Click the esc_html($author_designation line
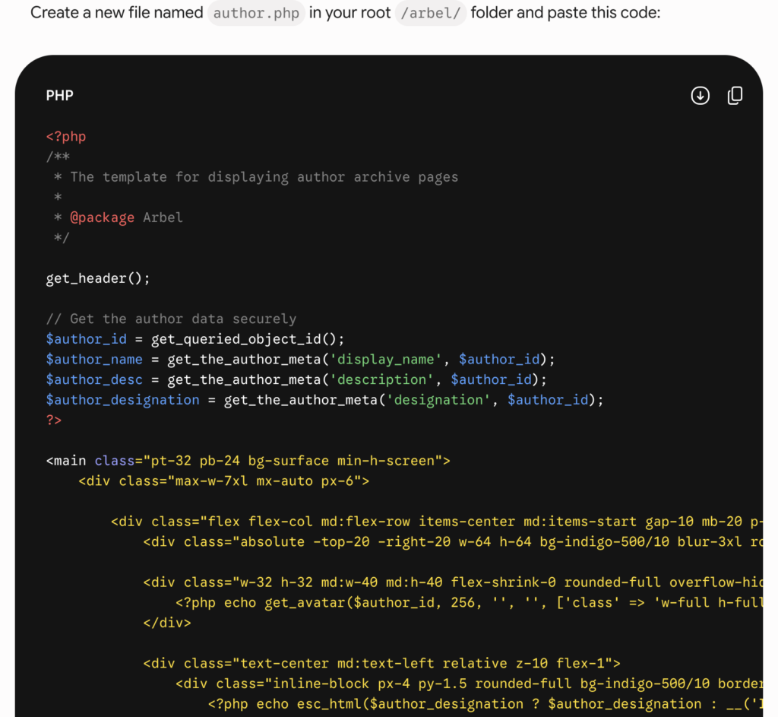 click(x=485, y=704)
